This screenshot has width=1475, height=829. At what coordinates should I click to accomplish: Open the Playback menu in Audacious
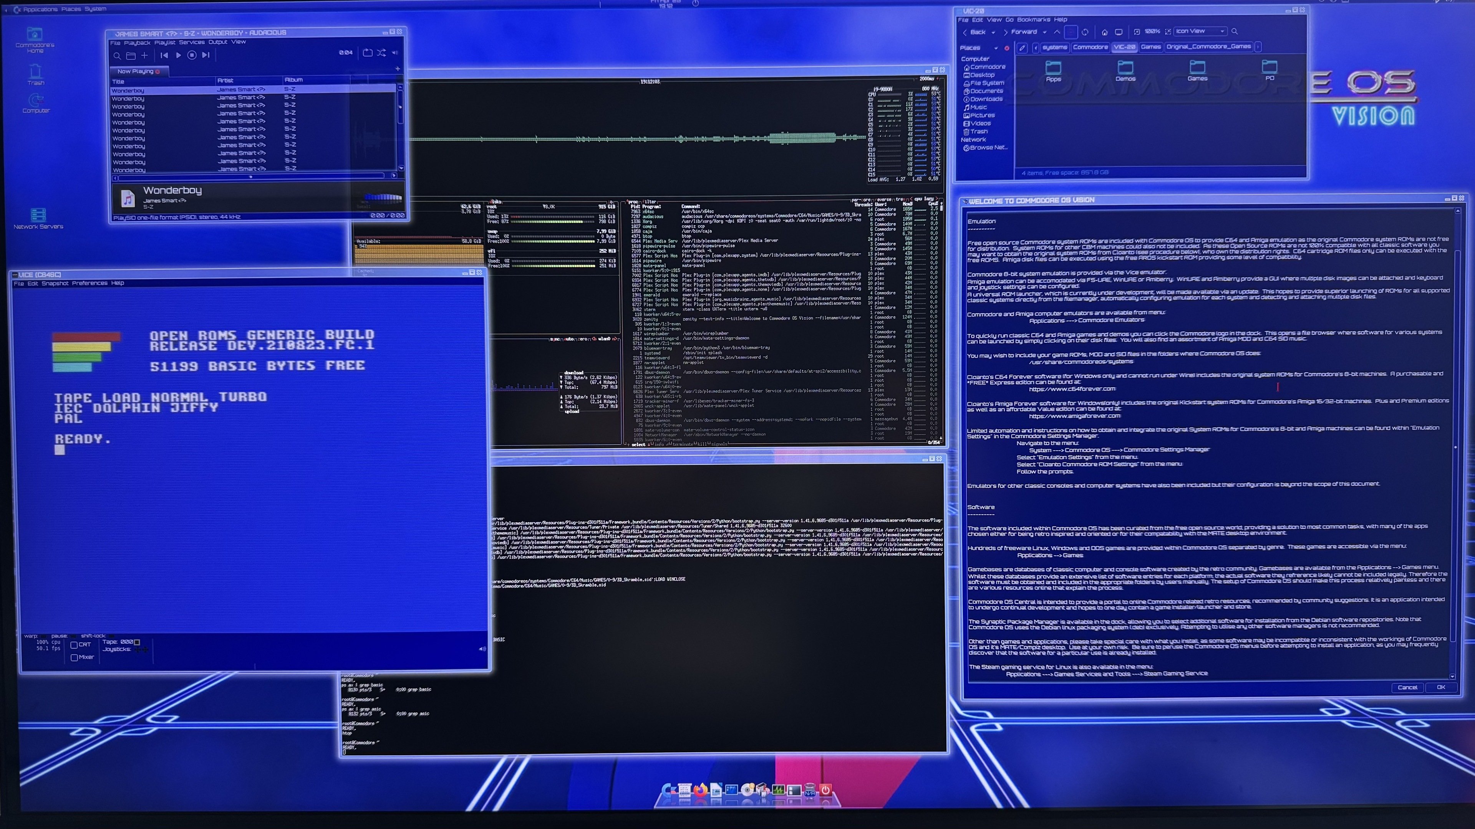pyautogui.click(x=137, y=42)
